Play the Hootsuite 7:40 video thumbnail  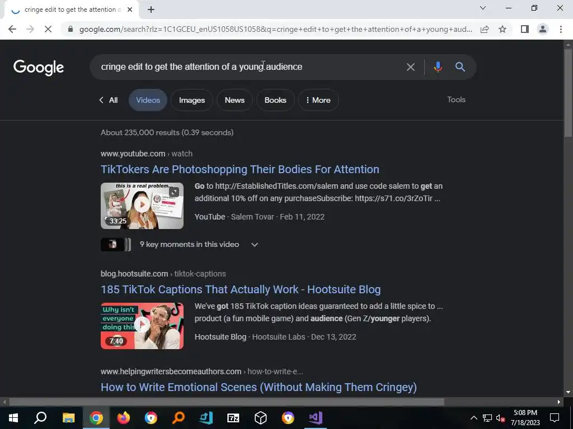click(142, 326)
